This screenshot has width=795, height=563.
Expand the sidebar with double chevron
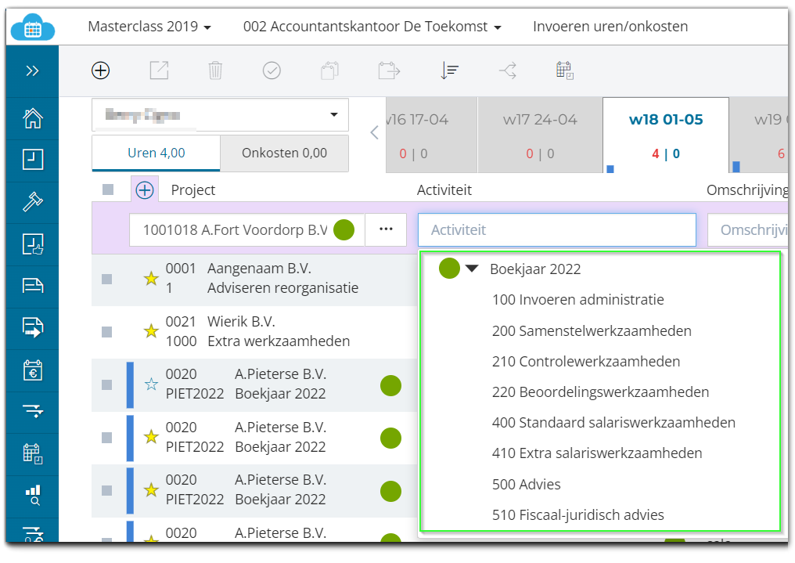point(32,70)
